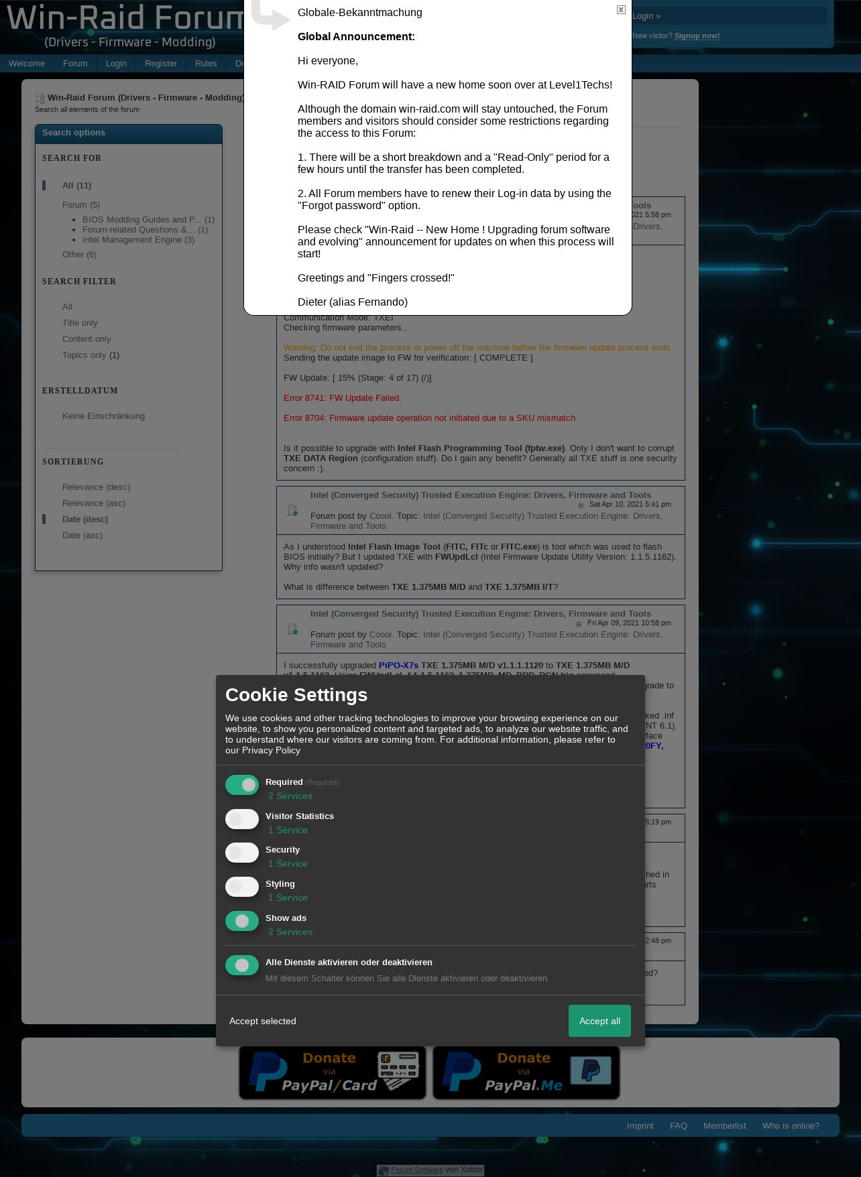Open the FAQ footer link
The image size is (861, 1177).
click(x=678, y=1125)
